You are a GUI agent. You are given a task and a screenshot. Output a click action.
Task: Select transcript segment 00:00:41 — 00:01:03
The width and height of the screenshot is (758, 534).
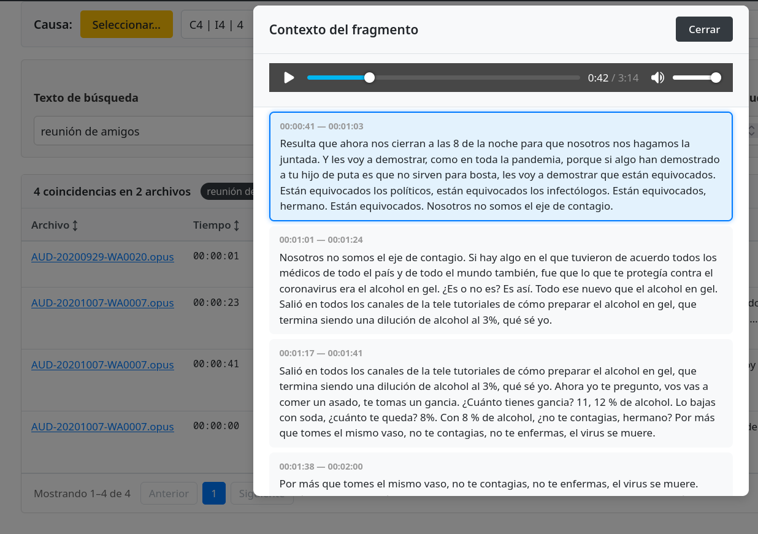coord(501,166)
